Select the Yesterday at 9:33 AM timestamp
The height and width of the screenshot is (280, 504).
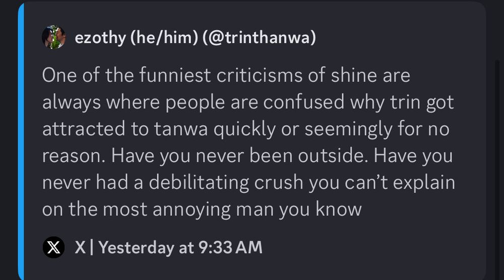[x=180, y=248]
